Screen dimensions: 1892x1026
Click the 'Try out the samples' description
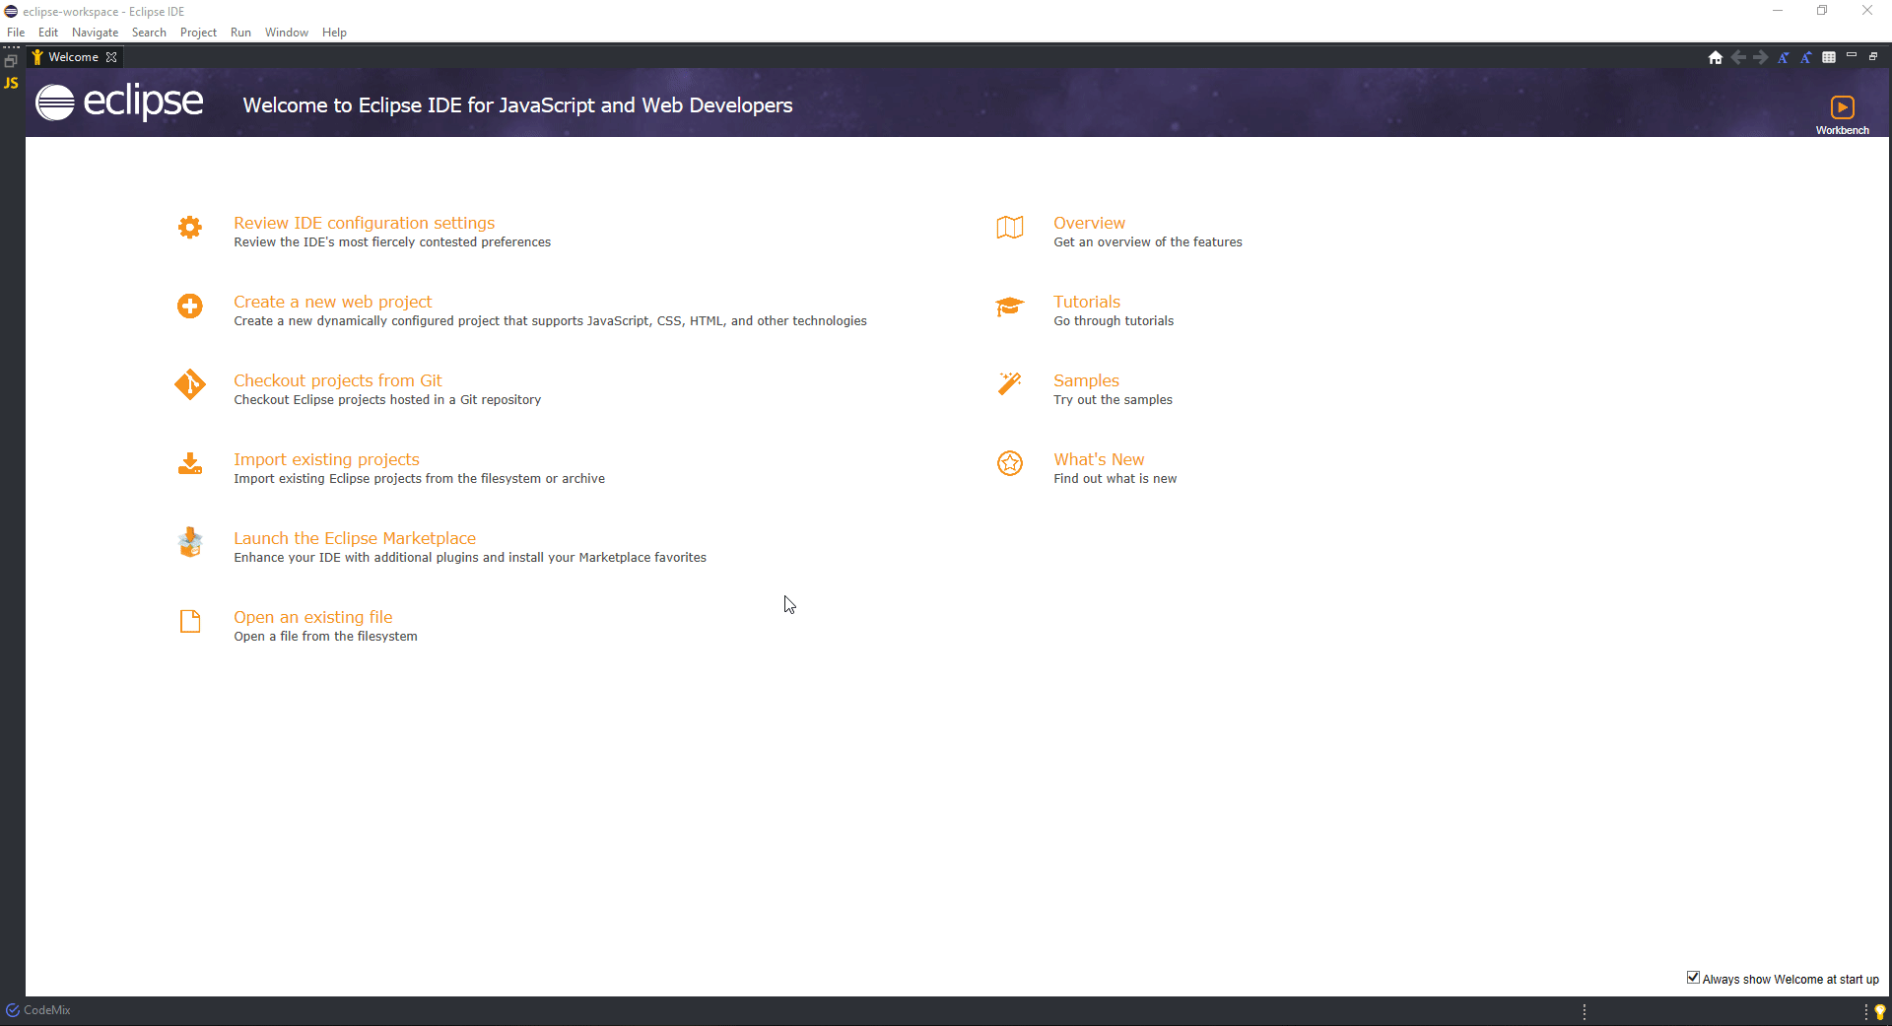[1113, 400]
